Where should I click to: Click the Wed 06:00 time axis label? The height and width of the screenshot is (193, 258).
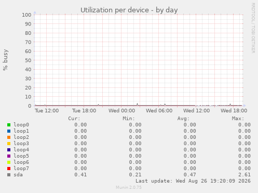point(159,111)
